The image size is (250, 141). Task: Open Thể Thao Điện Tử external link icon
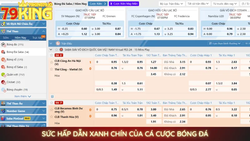pos(43,126)
